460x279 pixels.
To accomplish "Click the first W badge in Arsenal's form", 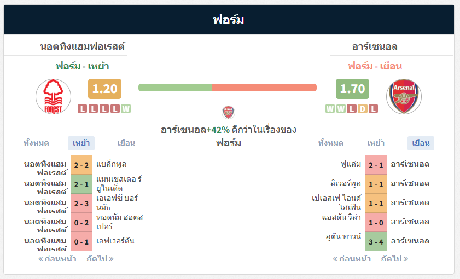I will [x=330, y=109].
